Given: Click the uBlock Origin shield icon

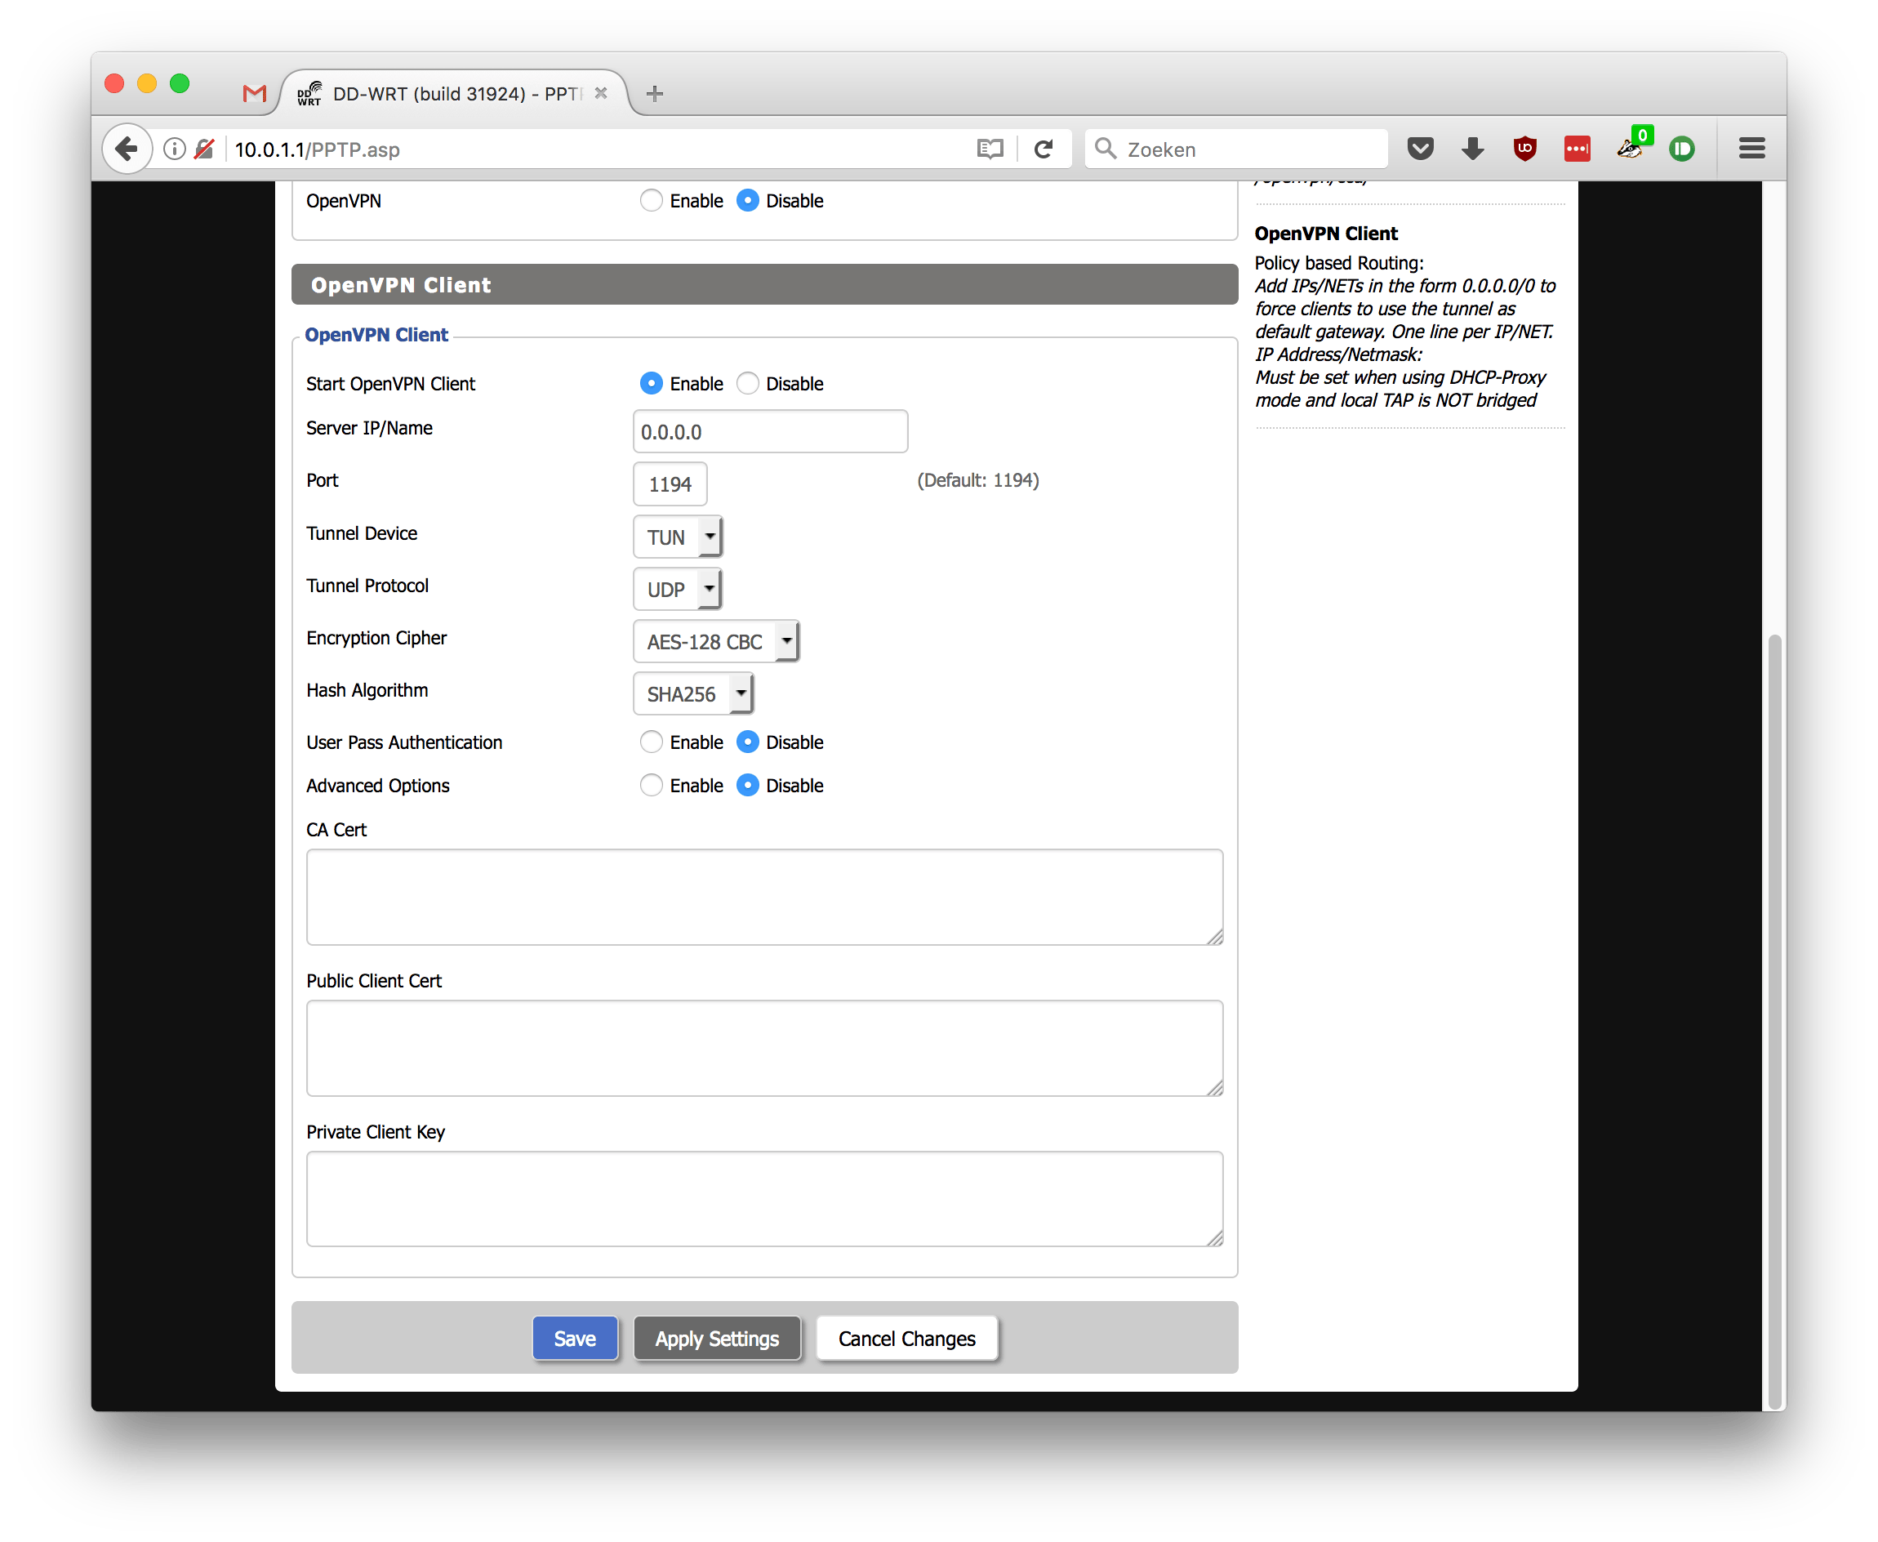Looking at the screenshot, I should coord(1524,149).
